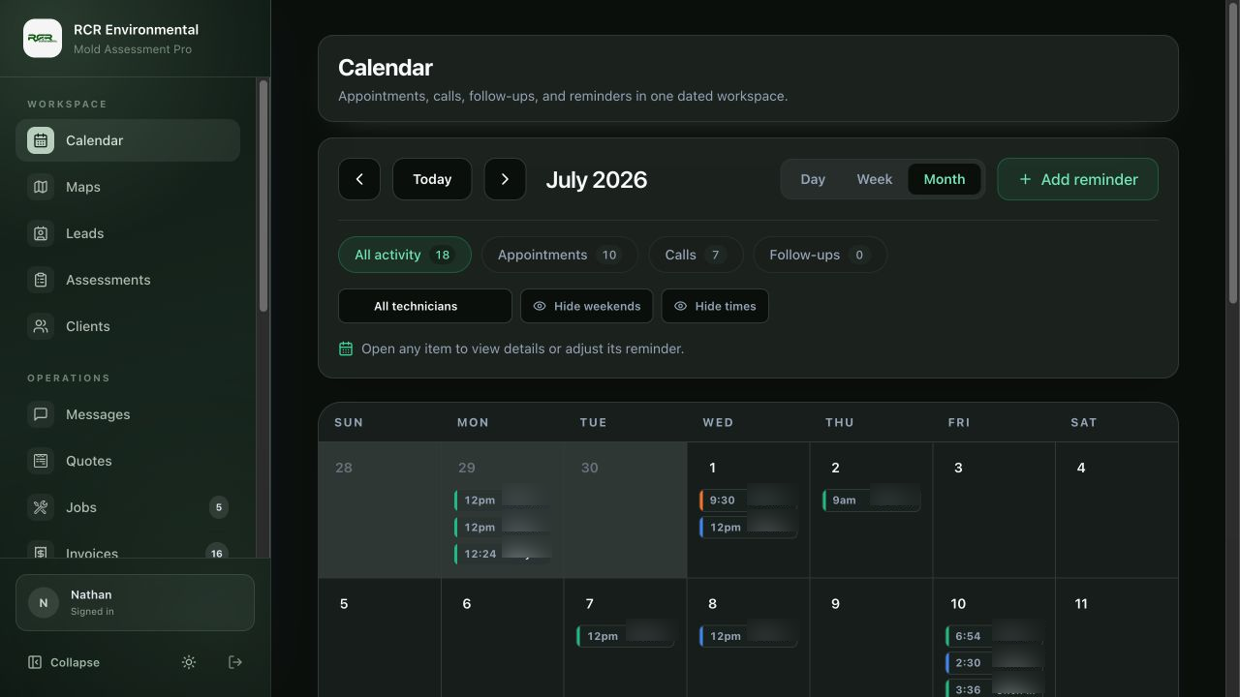
Task: Open the Leads page
Action: pyautogui.click(x=128, y=233)
